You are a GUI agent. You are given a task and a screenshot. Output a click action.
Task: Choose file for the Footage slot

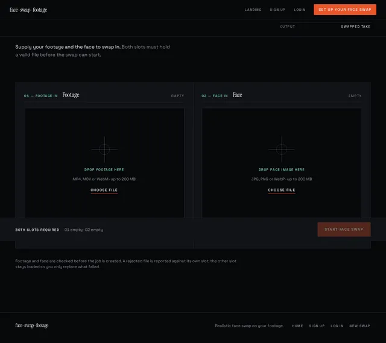(104, 190)
